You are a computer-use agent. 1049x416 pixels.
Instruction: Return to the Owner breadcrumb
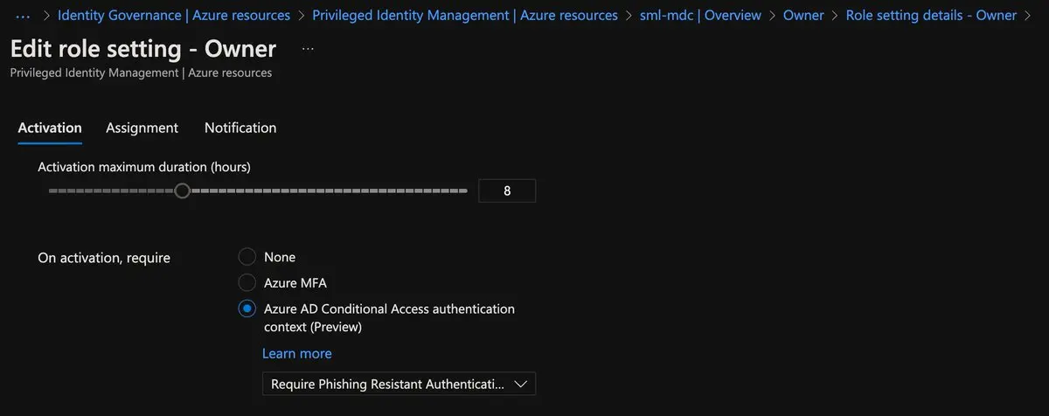click(x=803, y=16)
